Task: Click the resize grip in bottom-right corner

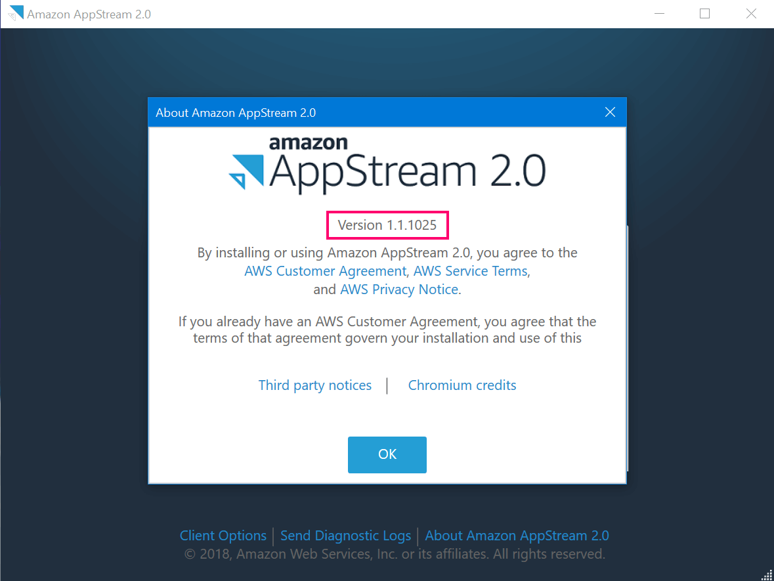Action: tap(767, 574)
